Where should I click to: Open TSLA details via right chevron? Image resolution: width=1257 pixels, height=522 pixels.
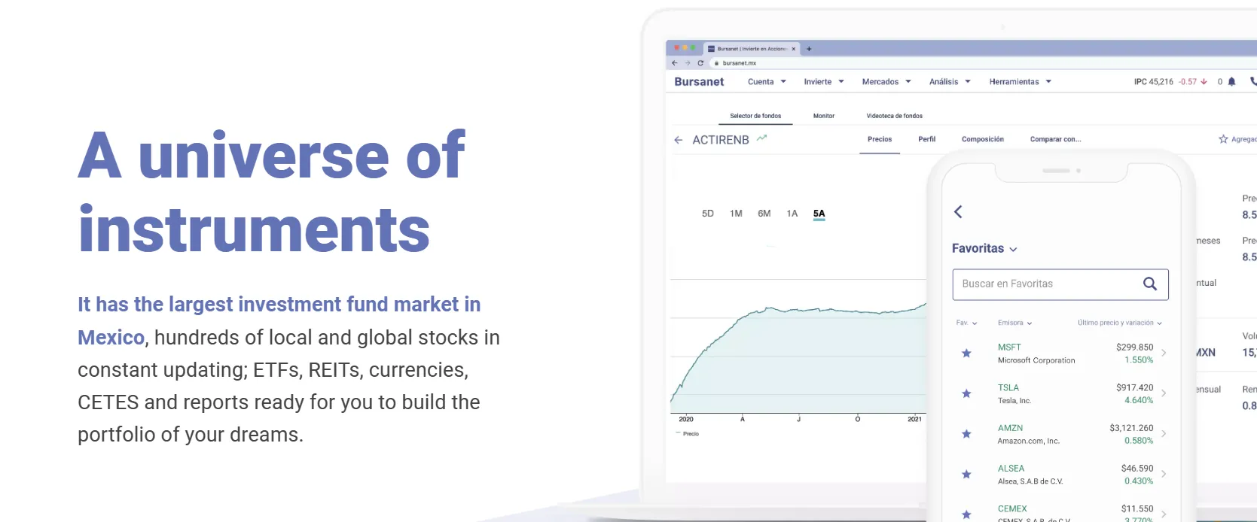1164,393
